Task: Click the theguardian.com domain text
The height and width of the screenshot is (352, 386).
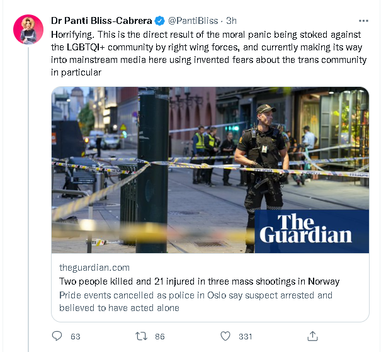Action: point(93,268)
